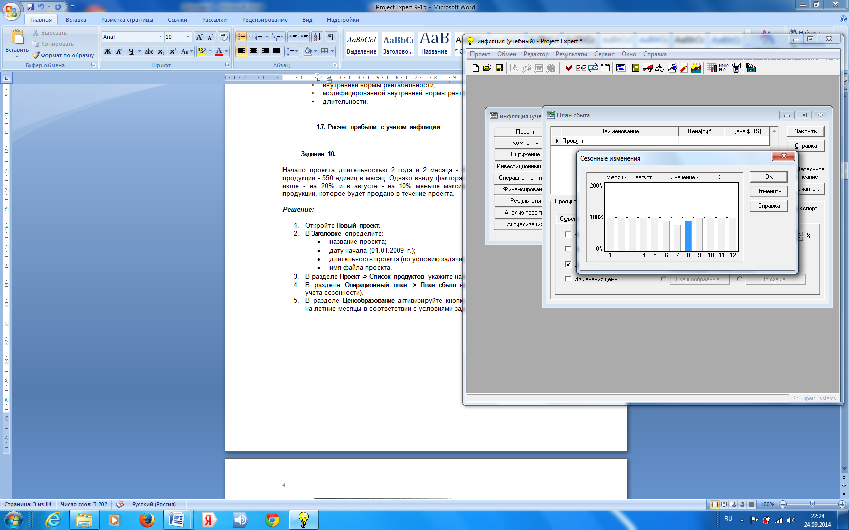Select the radio button beside По схеме

[739, 279]
